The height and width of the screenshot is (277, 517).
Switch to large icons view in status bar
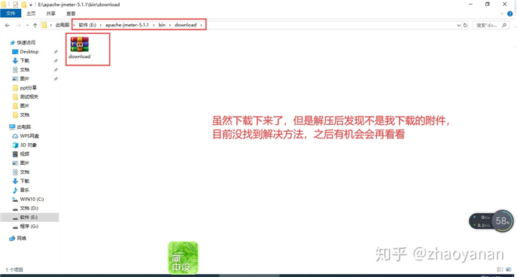pyautogui.click(x=508, y=269)
